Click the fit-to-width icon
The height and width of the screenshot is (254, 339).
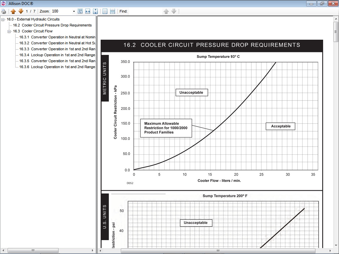pos(87,11)
